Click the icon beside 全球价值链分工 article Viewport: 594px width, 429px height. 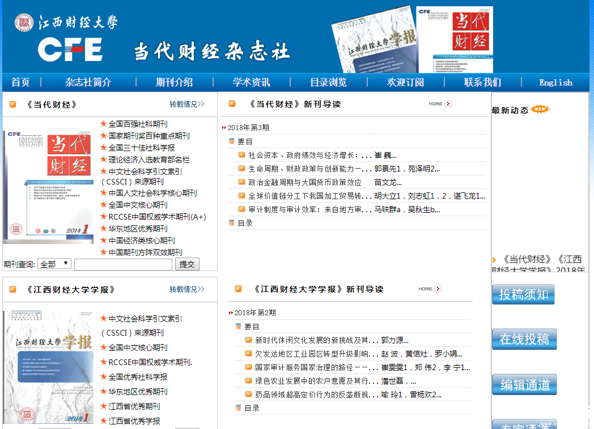[241, 196]
